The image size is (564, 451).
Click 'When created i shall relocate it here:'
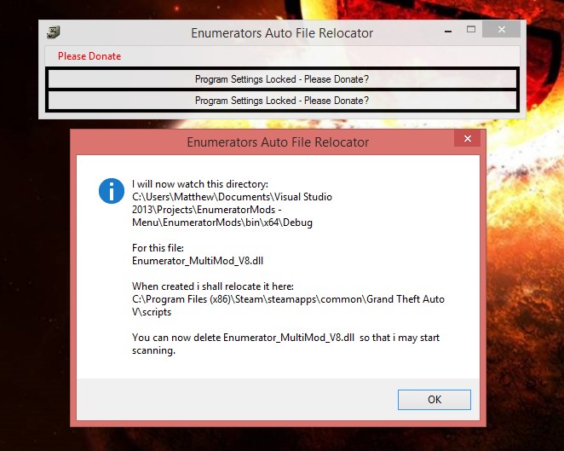point(213,286)
